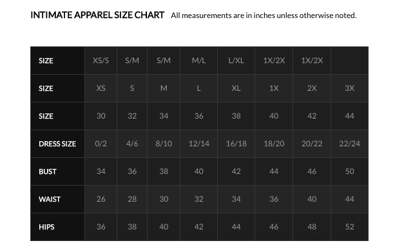Select the DRESS SIZE row label
The width and height of the screenshot is (404, 252).
(x=57, y=144)
